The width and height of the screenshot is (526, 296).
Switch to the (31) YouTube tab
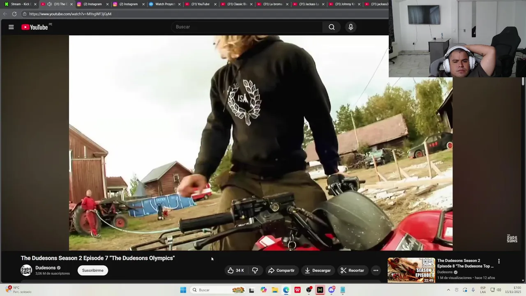[200, 4]
